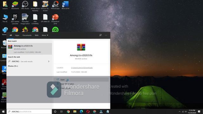203x114 pixels.
Task: Select the green circular app icon on desktop
Action: [x=56, y=29]
